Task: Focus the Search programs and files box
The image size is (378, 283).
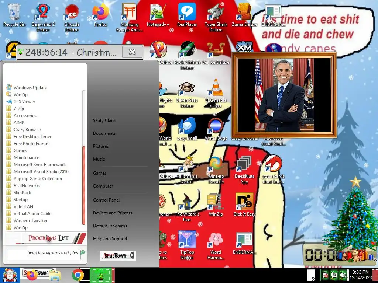Action: 44,255
